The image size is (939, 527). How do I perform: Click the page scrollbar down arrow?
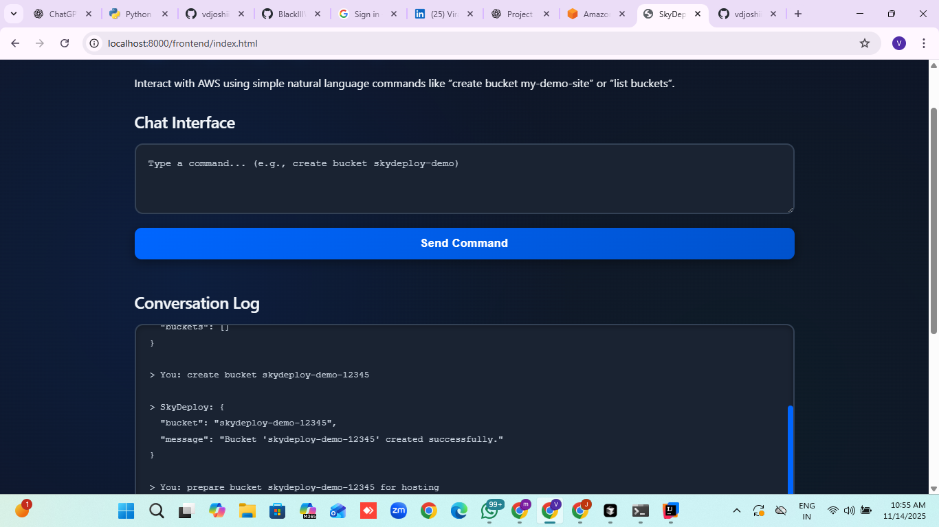[934, 489]
